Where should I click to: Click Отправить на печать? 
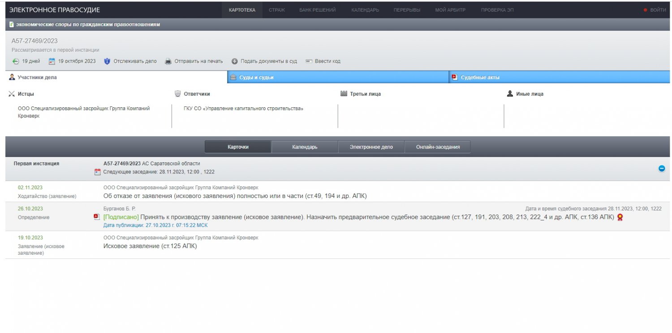coord(198,61)
